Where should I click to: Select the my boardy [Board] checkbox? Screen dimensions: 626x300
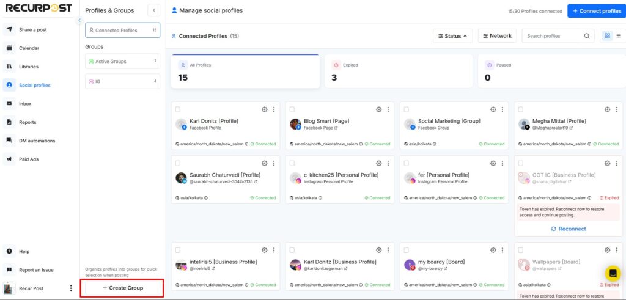pos(406,250)
